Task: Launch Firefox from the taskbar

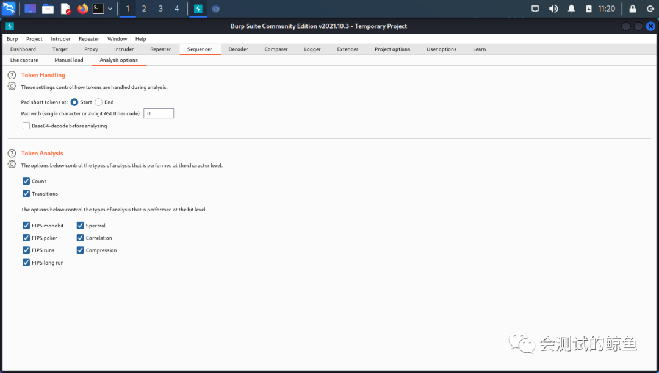Action: pyautogui.click(x=83, y=9)
